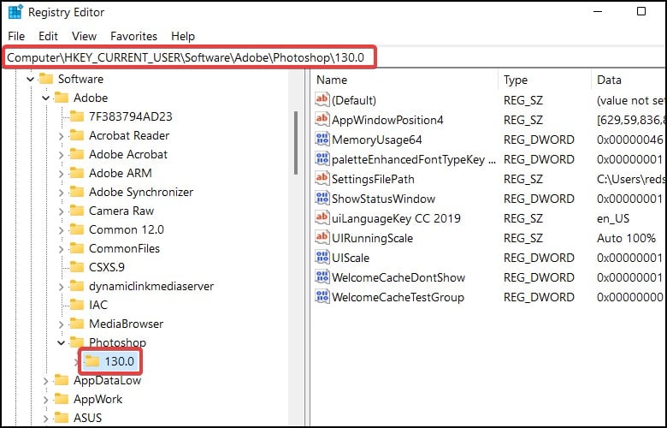Click the WelcomeCacheTestGroup value icon

(x=322, y=297)
